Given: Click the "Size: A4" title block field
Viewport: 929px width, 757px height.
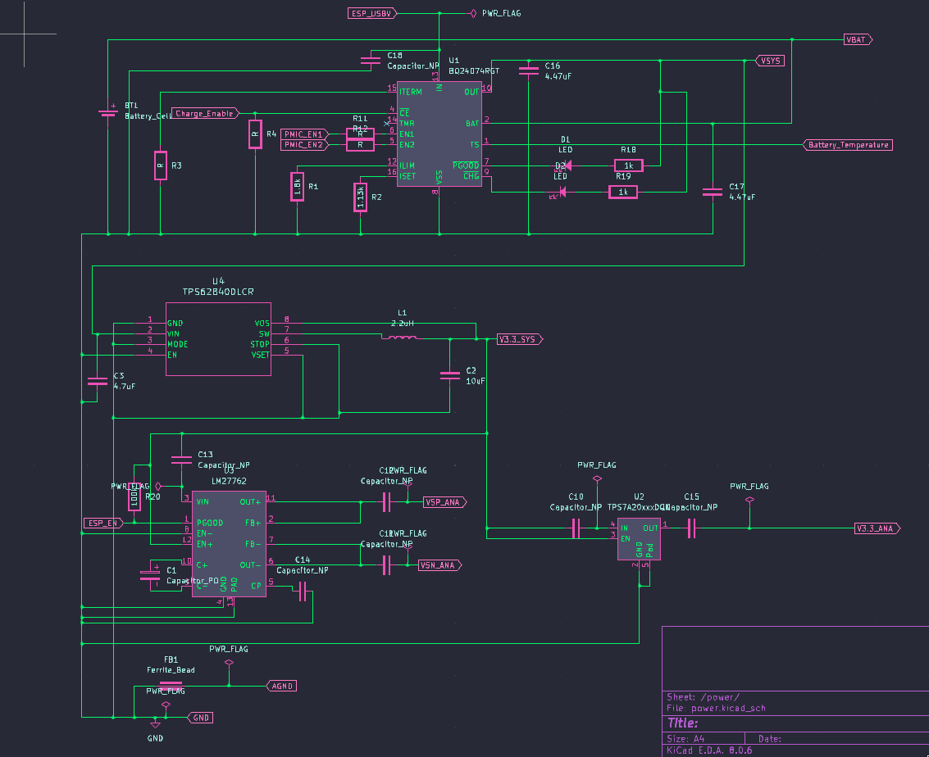Looking at the screenshot, I should click(685, 739).
